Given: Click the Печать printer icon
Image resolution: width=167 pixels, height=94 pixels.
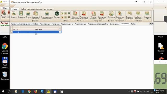Looking at the screenshot, I should coord(28,14).
